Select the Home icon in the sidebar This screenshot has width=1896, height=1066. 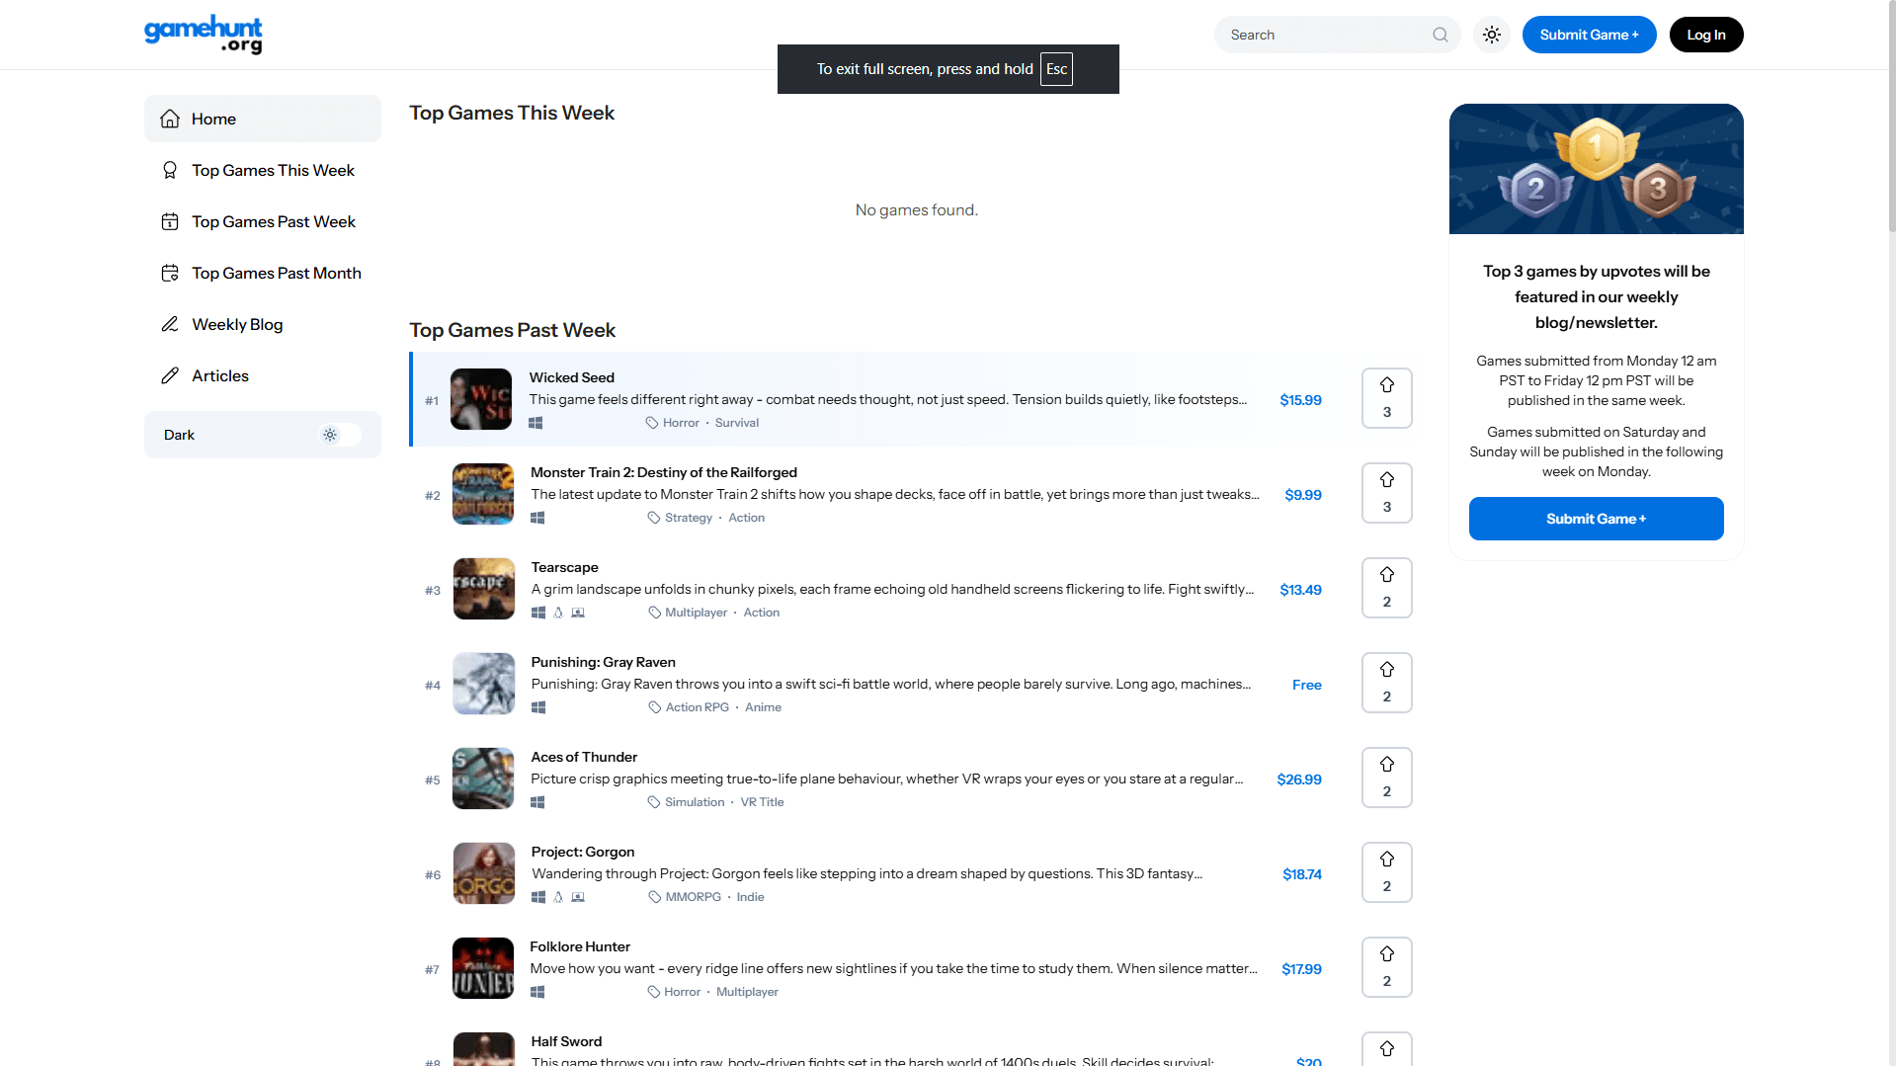point(169,119)
